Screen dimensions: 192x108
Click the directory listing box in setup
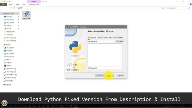click(x=105, y=55)
